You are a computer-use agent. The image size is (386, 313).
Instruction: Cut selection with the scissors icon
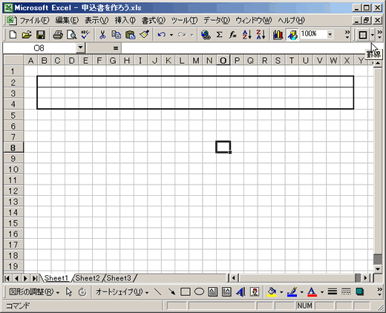(102, 35)
